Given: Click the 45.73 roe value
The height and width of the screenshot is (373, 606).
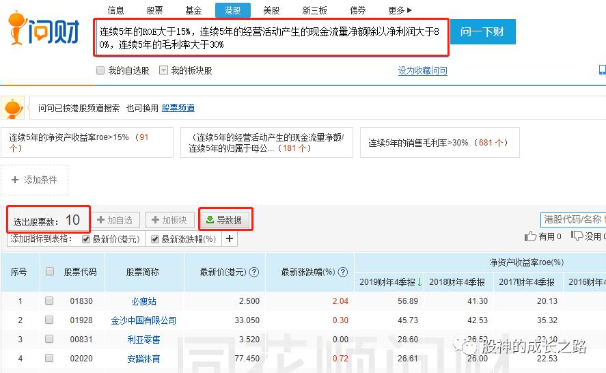Looking at the screenshot, I should [408, 320].
